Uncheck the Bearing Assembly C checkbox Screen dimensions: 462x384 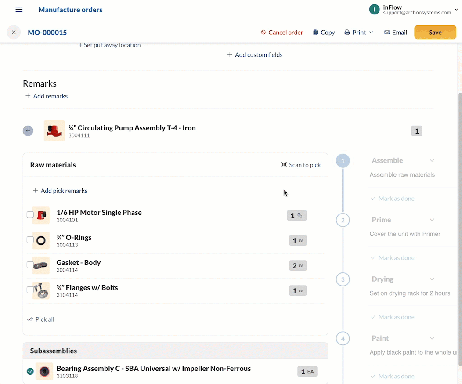click(x=30, y=371)
